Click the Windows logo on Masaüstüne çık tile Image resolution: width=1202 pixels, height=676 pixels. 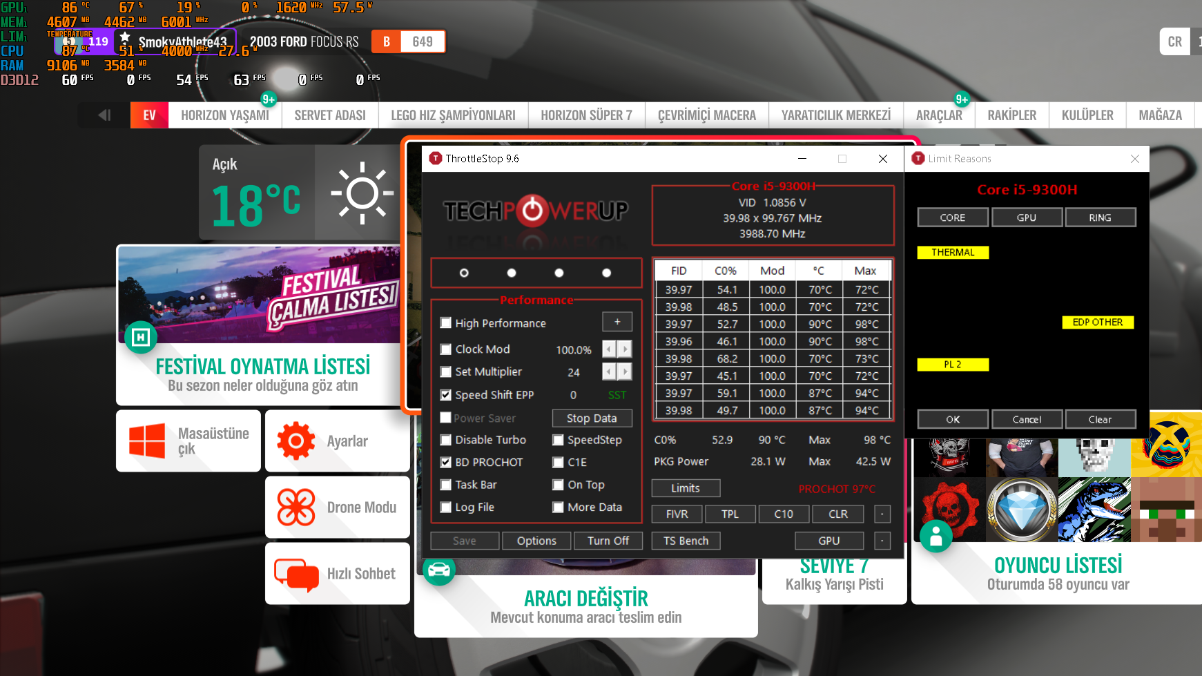tap(147, 441)
